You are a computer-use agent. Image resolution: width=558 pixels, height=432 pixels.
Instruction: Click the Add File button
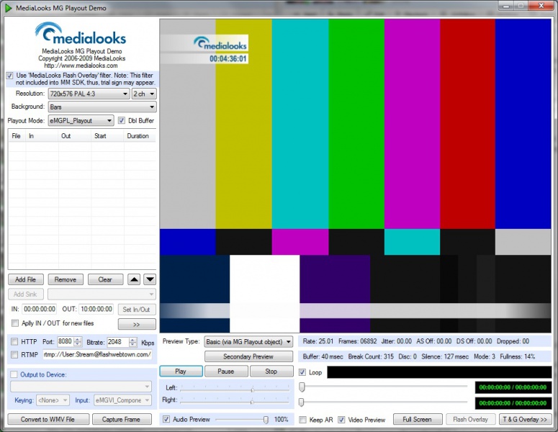pos(26,279)
